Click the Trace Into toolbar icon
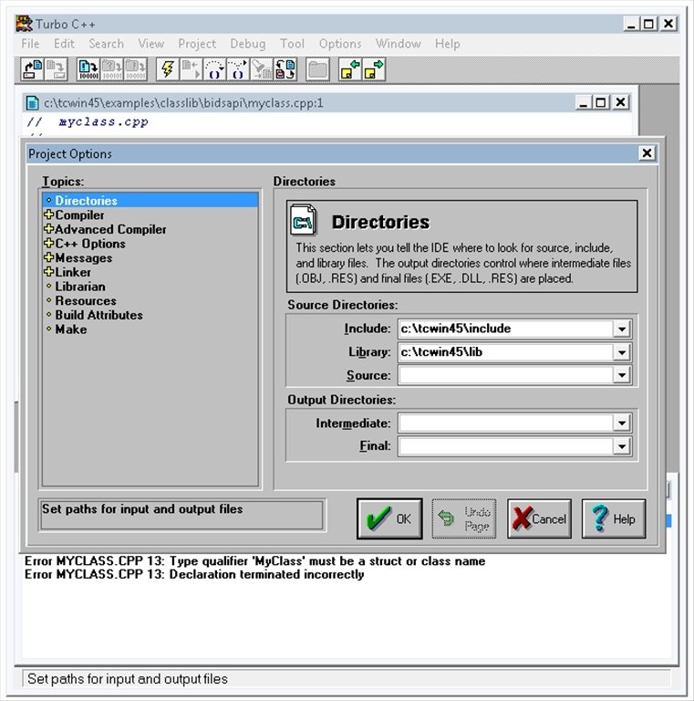694x701 pixels. (x=238, y=69)
